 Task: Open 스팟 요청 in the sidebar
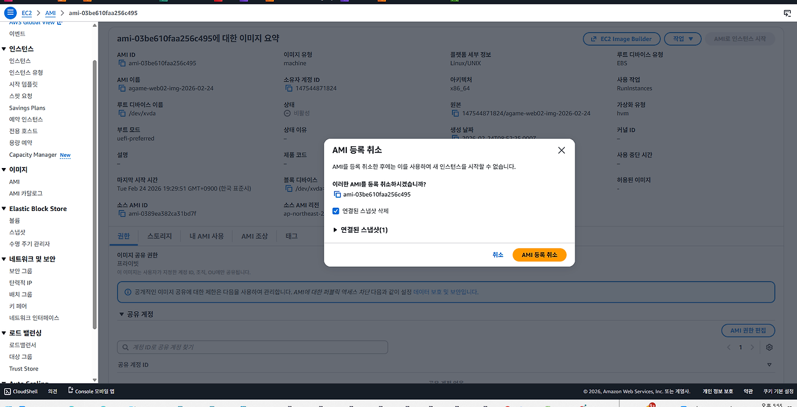coord(21,96)
